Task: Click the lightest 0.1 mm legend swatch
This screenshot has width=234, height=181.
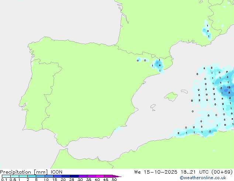Action: [6, 177]
